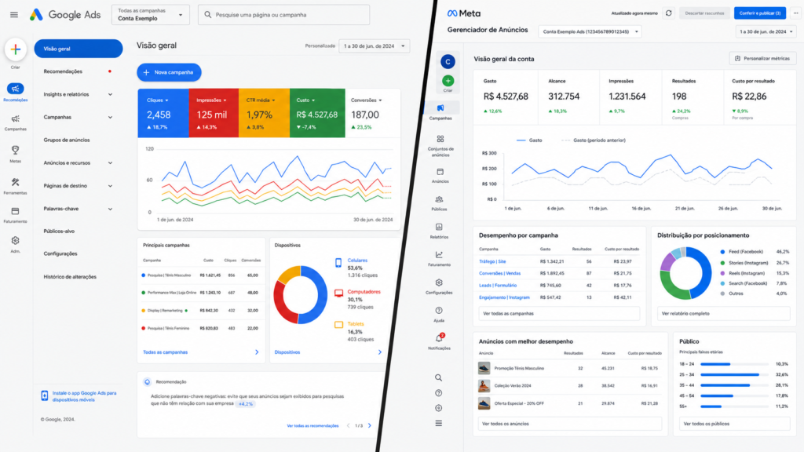Open Conversões | Vendas campaign link
The height and width of the screenshot is (452, 804).
pos(499,274)
